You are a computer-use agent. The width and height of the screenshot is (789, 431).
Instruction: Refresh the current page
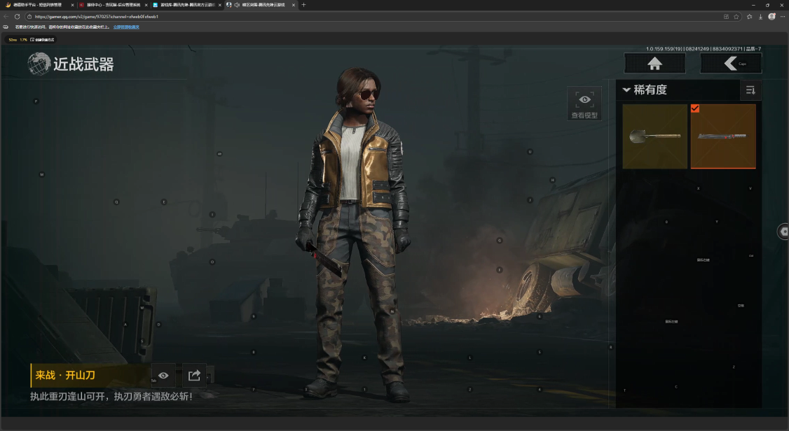17,17
